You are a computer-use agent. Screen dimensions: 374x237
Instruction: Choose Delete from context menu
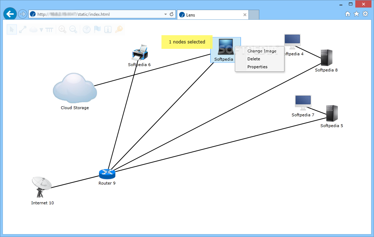pos(254,59)
